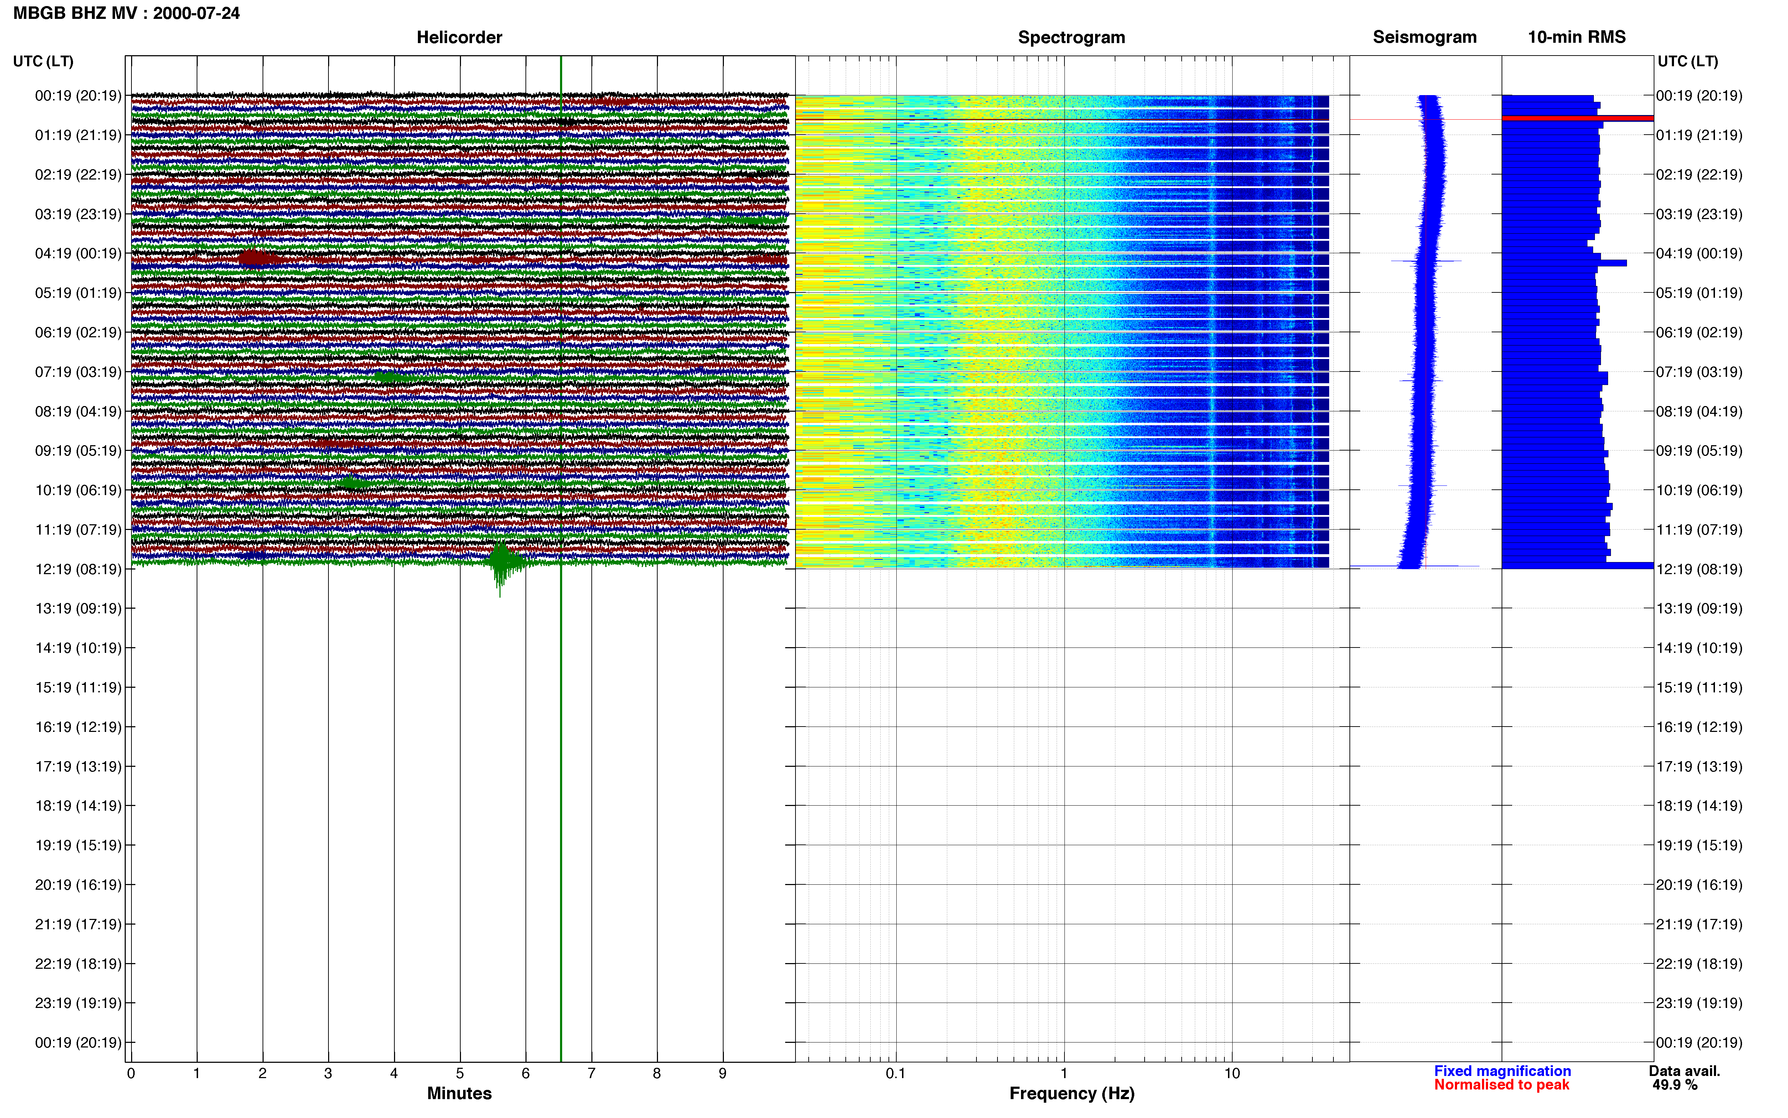Screen dimensions: 1788x1118
Task: Click left time label '12:19 (08:19)'
Action: (78, 570)
